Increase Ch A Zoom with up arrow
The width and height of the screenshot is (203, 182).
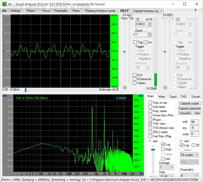(x=150, y=33)
